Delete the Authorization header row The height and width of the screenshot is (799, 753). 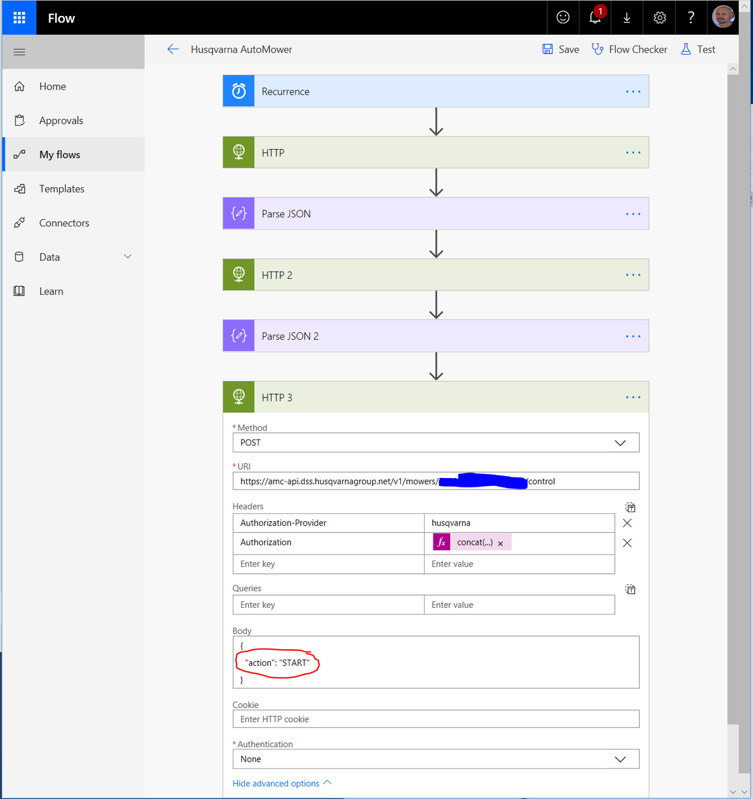coord(627,543)
